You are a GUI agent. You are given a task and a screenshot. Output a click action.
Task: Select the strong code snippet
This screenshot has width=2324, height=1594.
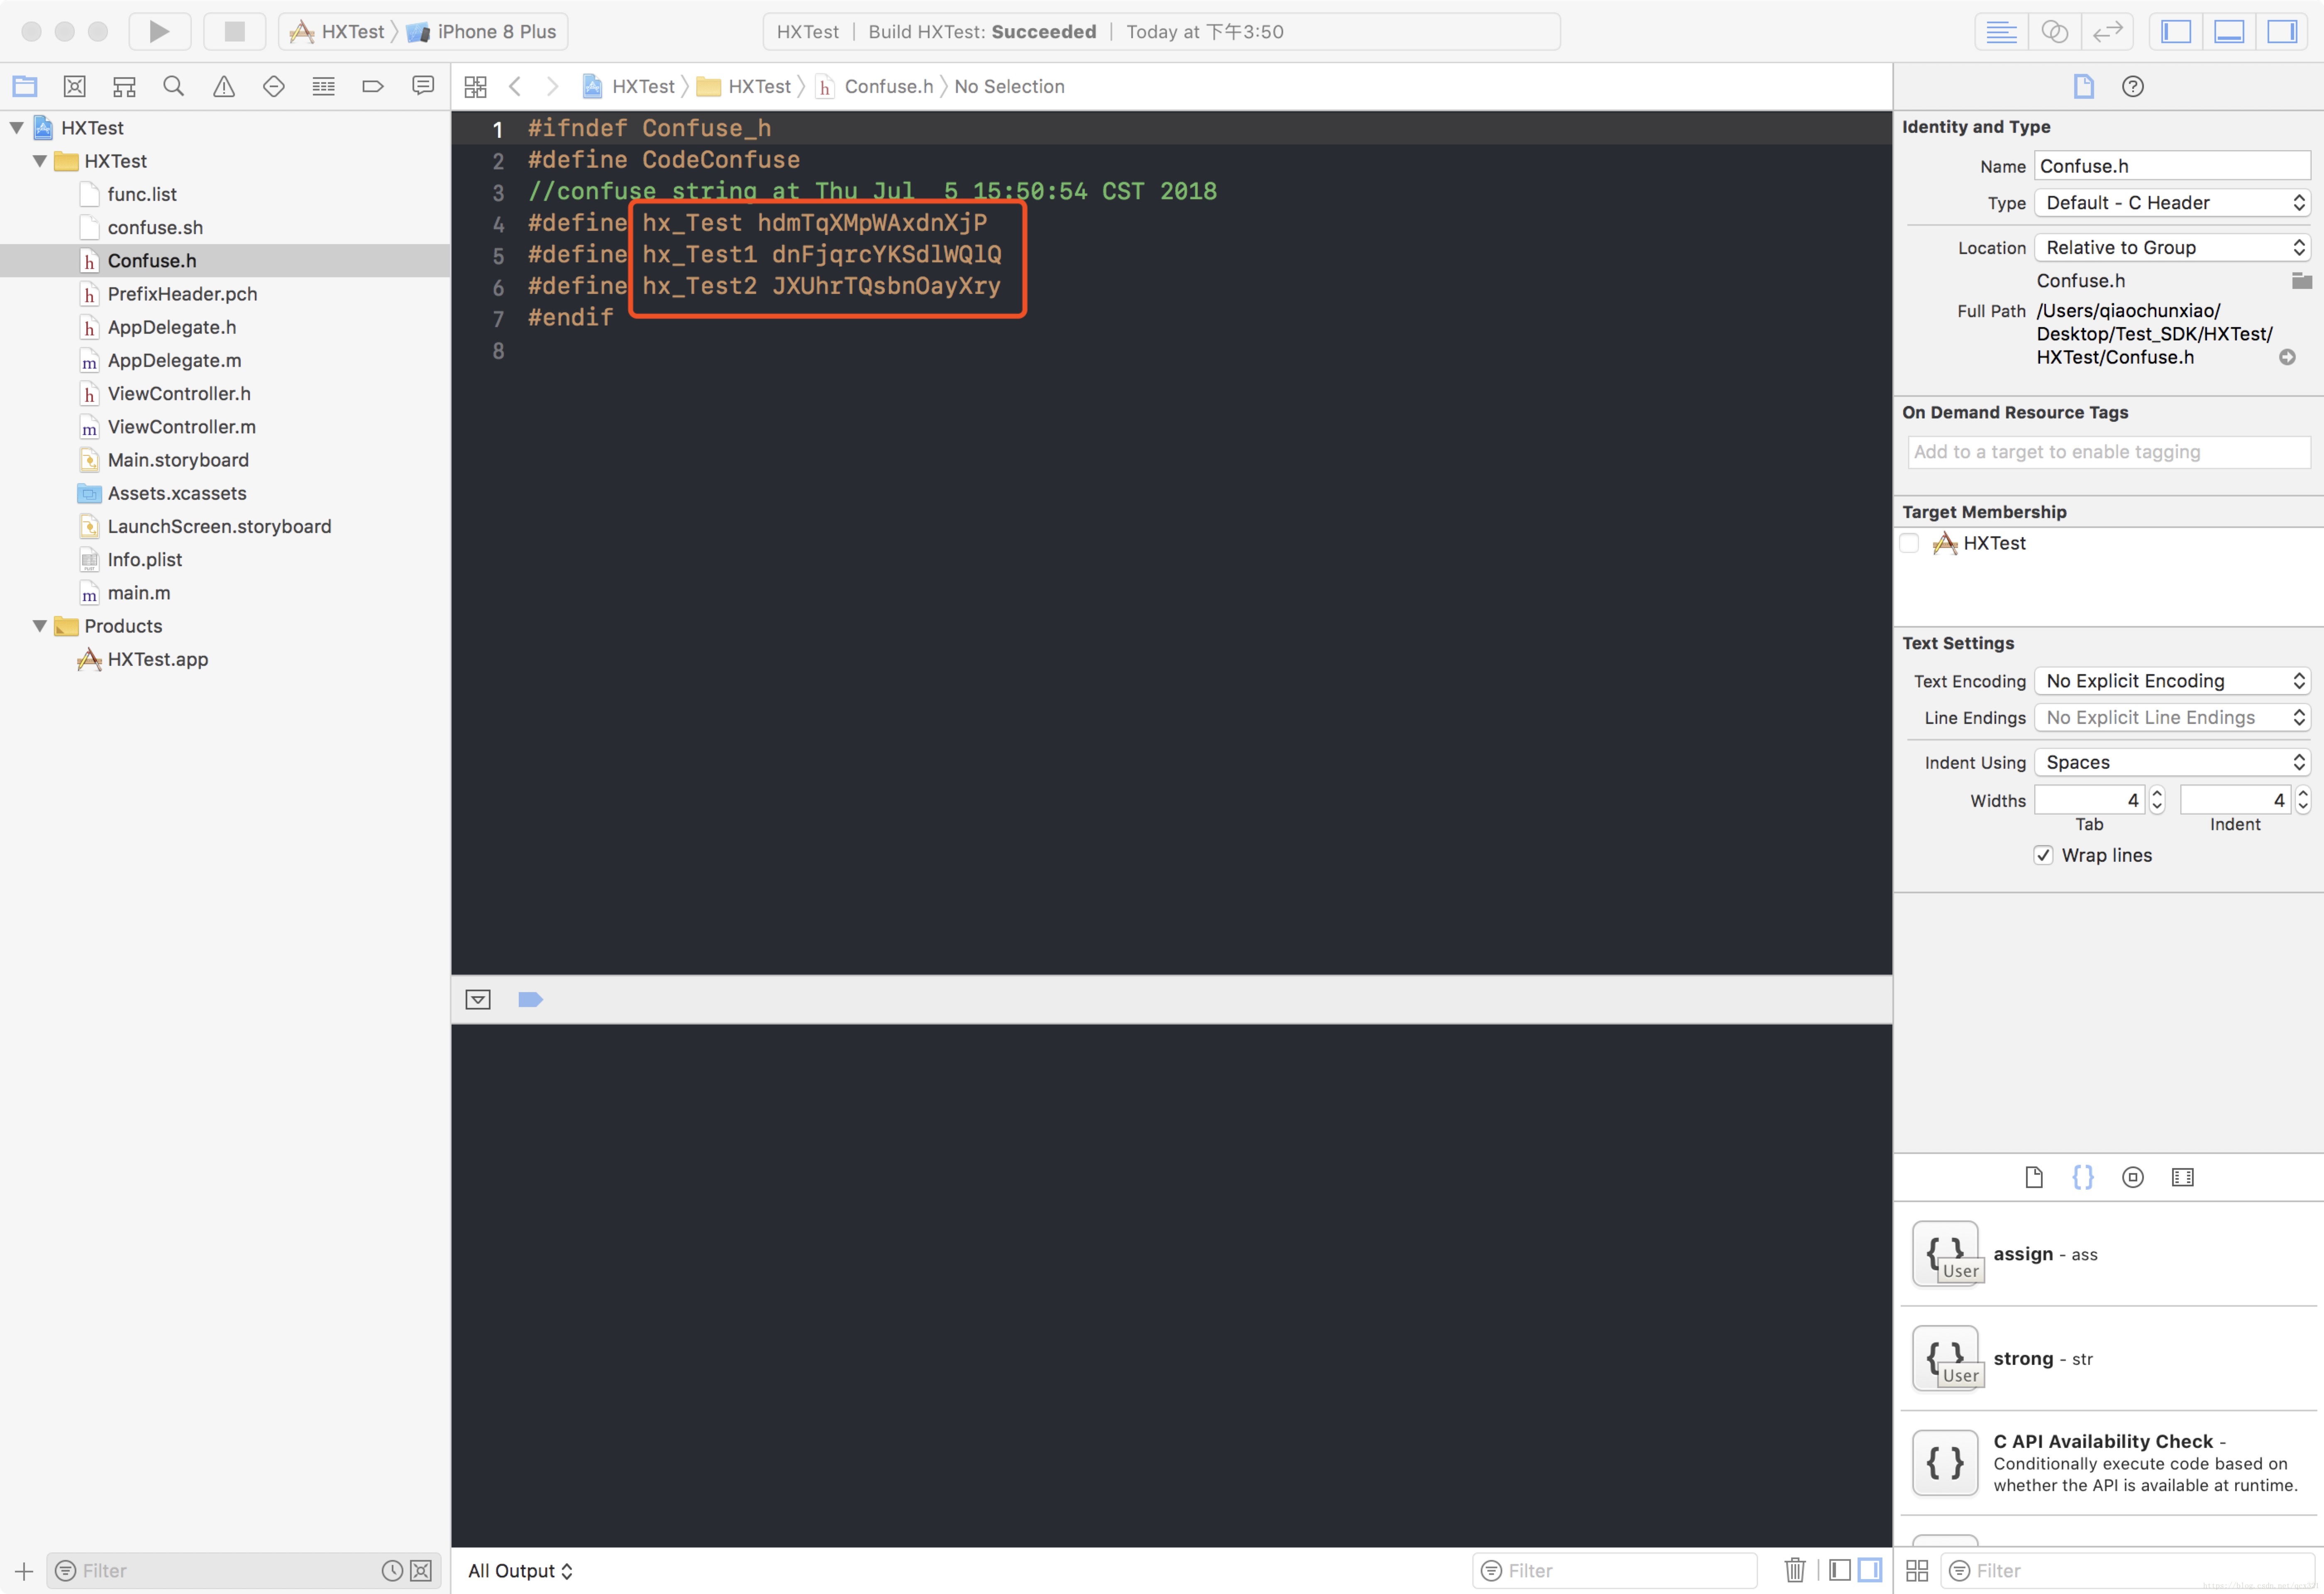coord(2108,1359)
